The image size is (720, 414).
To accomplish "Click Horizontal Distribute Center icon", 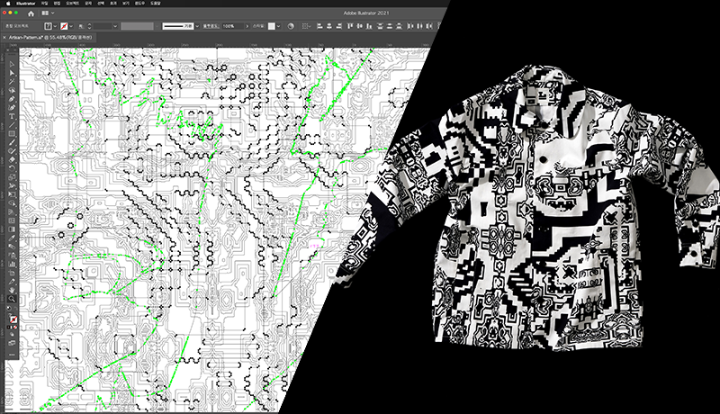I will coord(419,26).
